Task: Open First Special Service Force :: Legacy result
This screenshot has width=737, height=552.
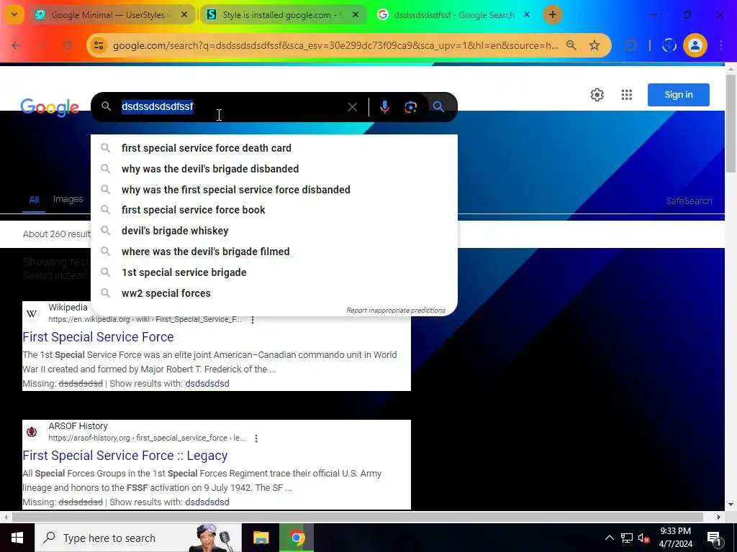Action: click(x=125, y=456)
